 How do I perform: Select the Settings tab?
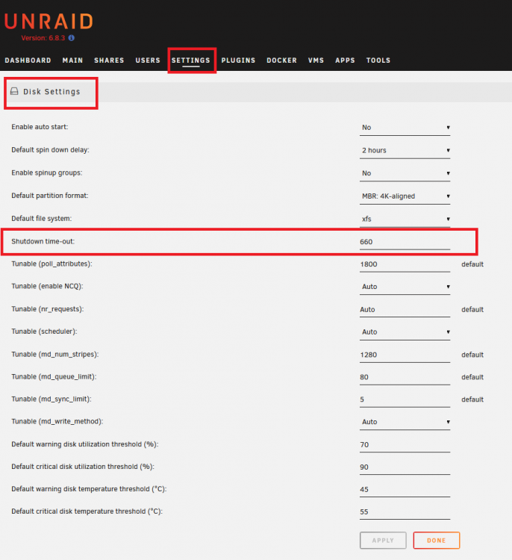click(190, 60)
